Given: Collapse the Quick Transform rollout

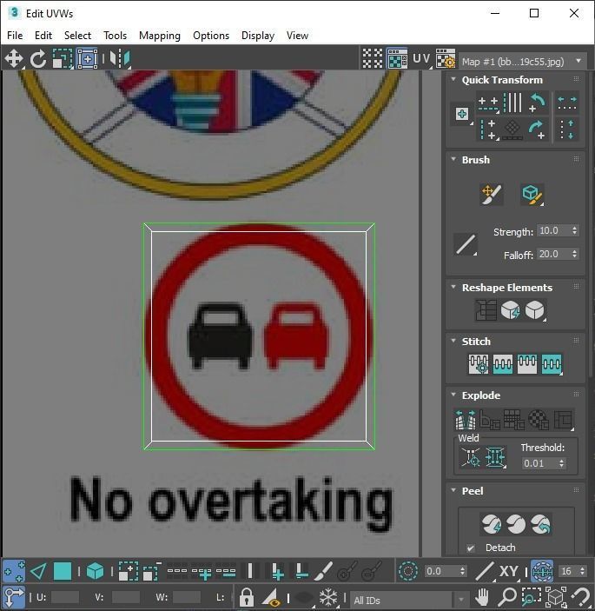Looking at the screenshot, I should tap(453, 79).
